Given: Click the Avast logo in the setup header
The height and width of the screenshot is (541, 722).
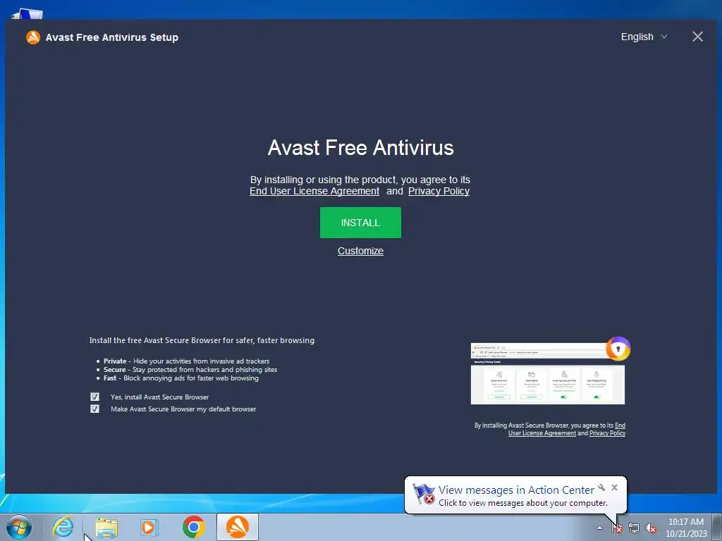Looking at the screenshot, I should (x=33, y=37).
